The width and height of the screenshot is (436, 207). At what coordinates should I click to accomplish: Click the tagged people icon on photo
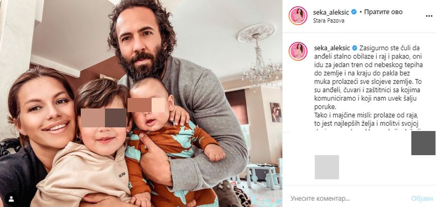click(12, 199)
